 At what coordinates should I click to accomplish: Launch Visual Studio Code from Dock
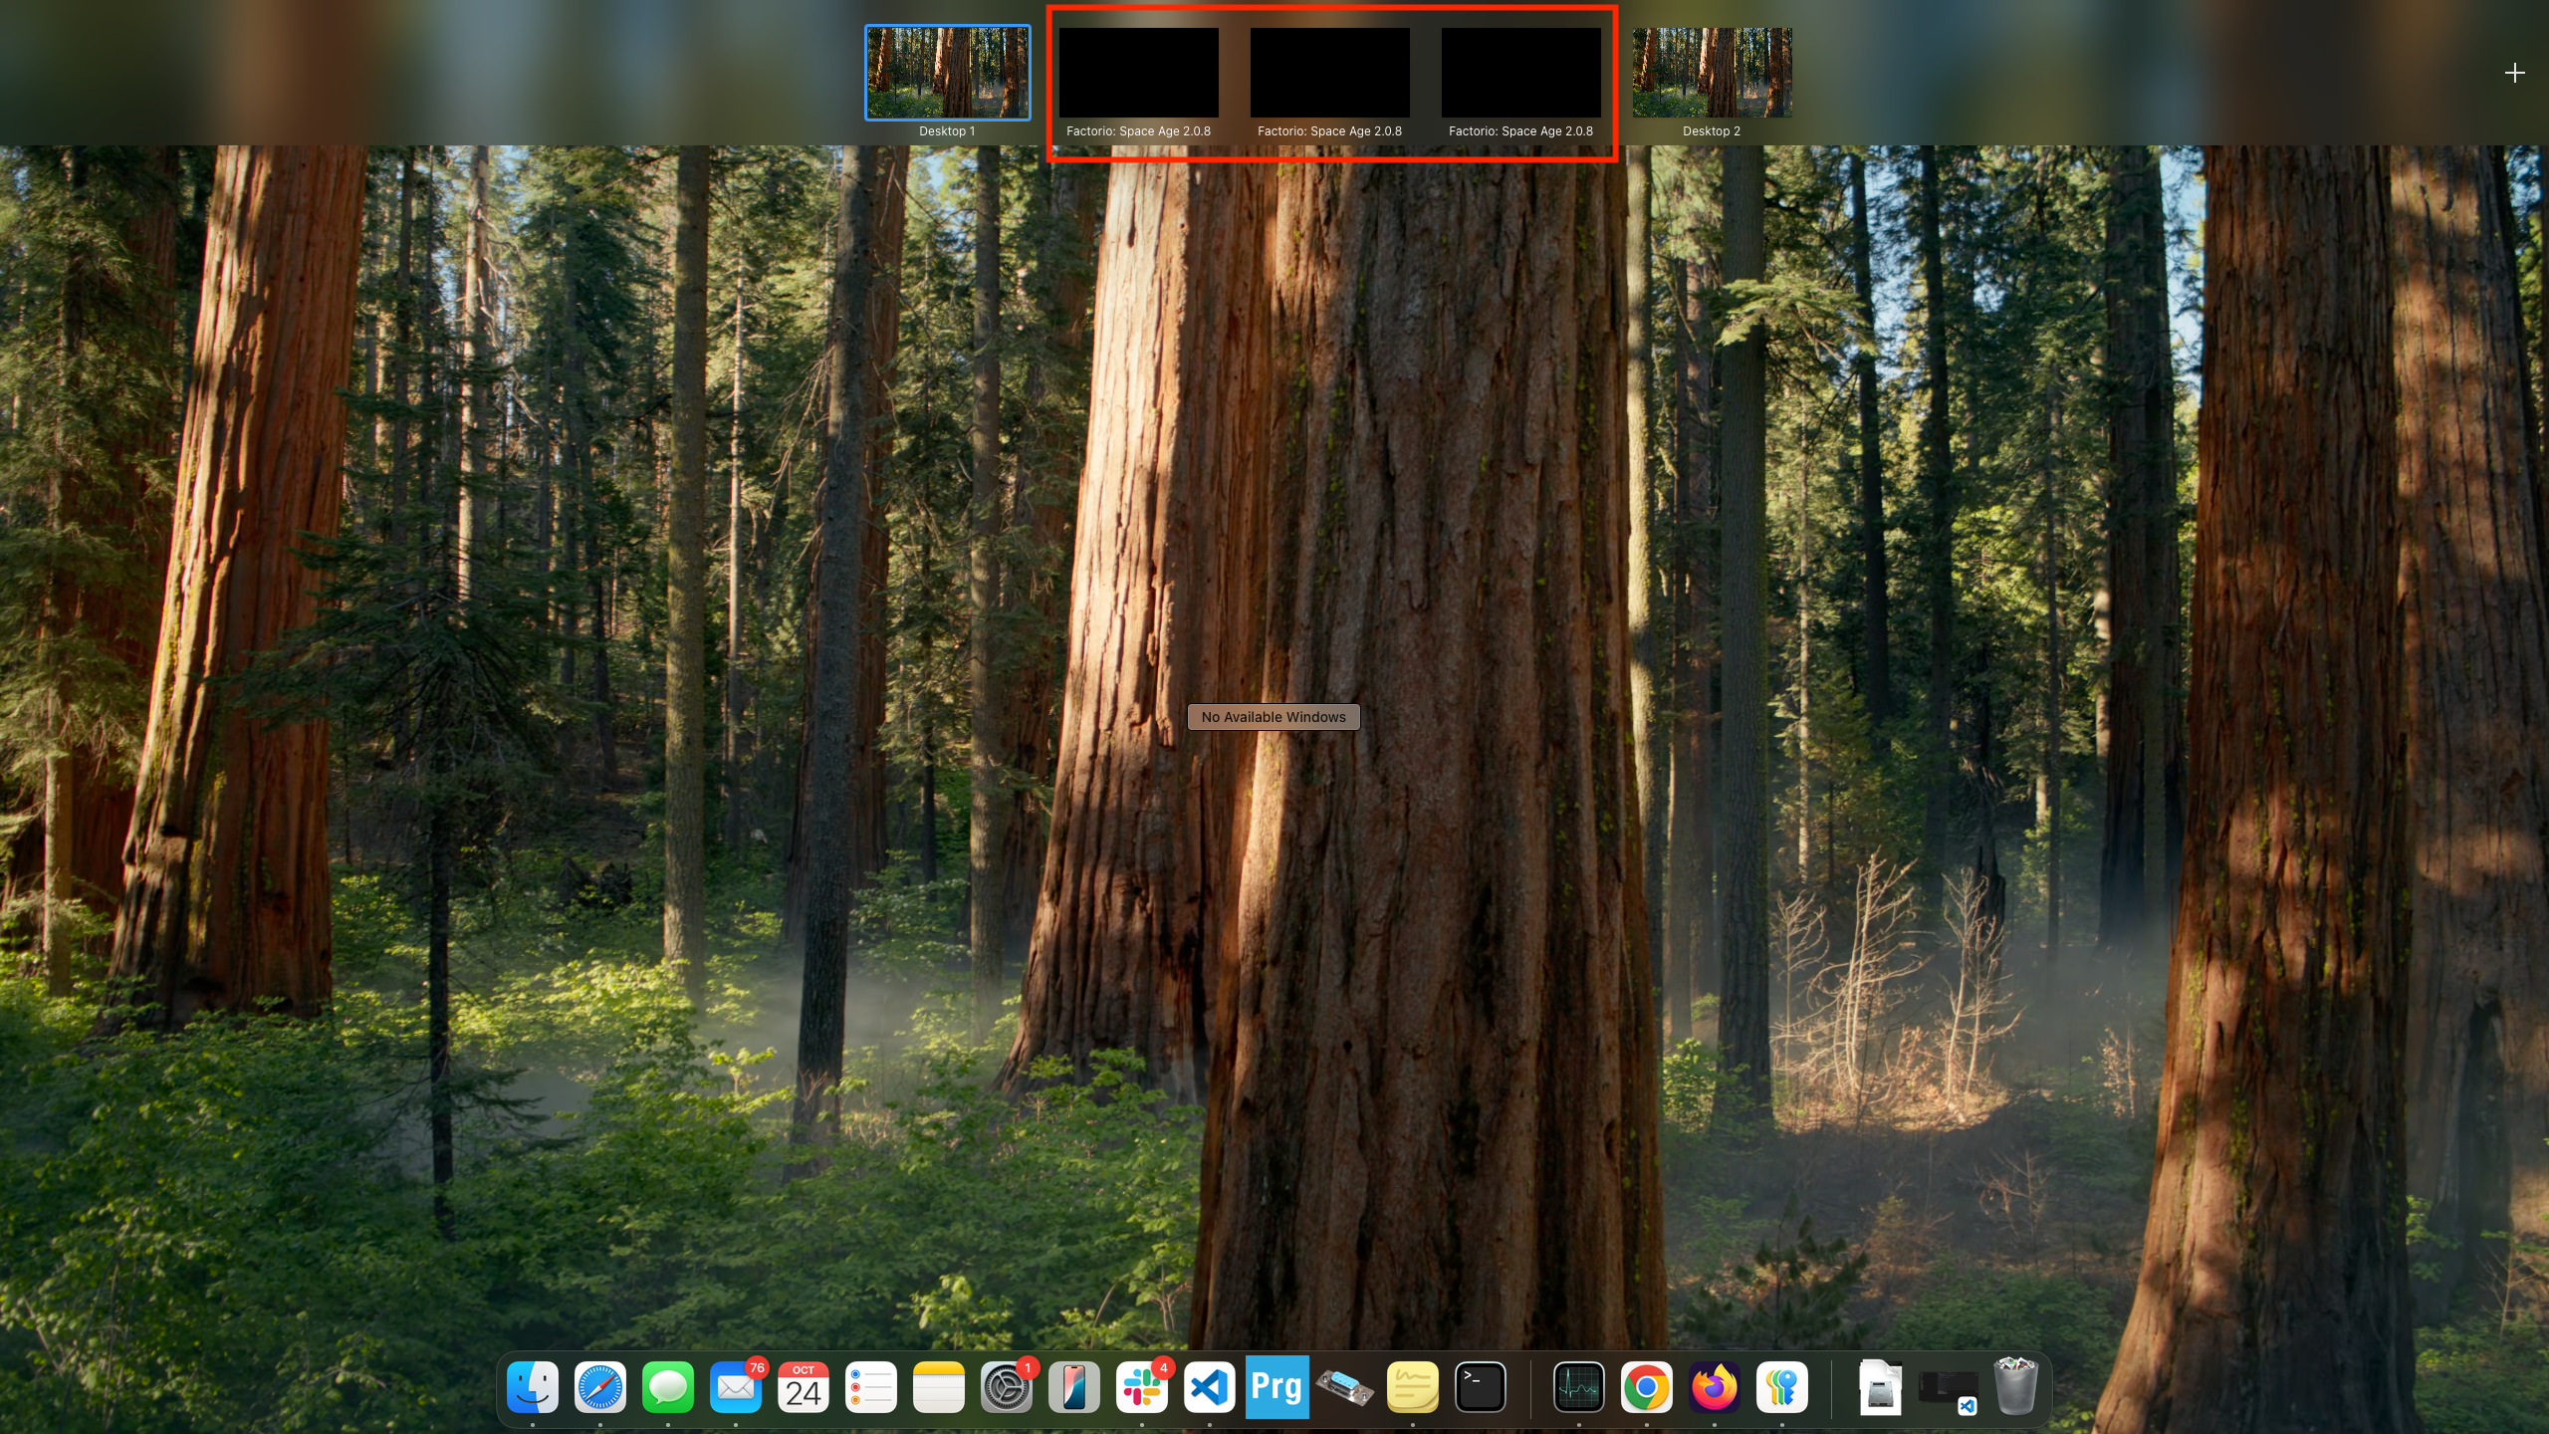point(1210,1387)
